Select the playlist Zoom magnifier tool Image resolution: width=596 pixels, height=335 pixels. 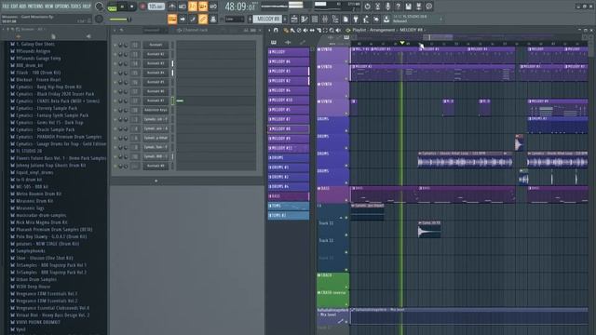click(332, 30)
